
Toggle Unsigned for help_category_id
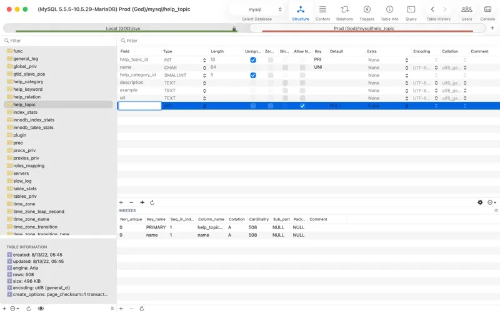tap(253, 75)
